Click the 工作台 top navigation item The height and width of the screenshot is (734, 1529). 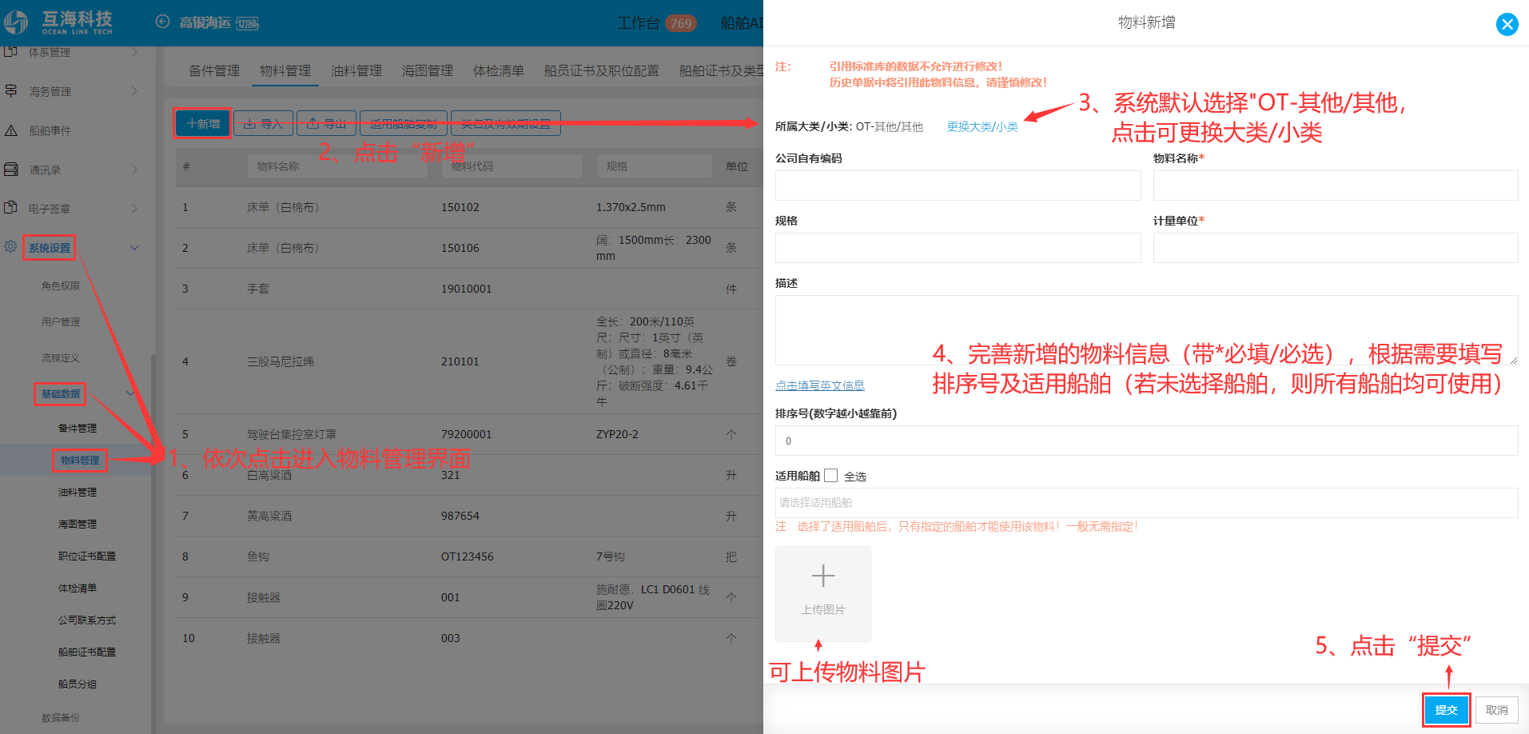639,23
